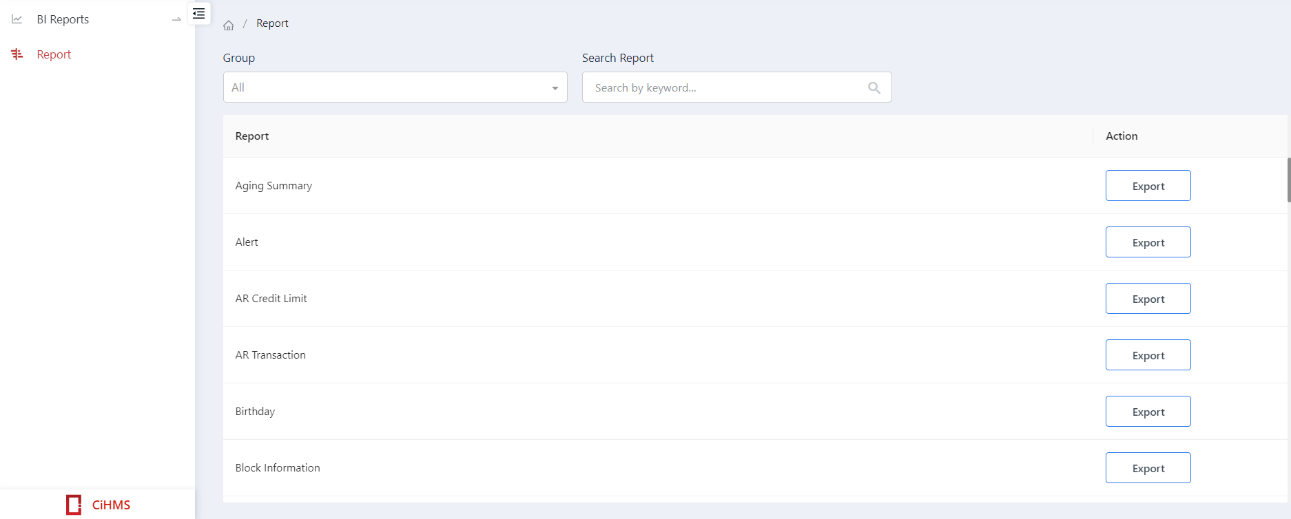Select the Report menu item
1291x519 pixels.
pyautogui.click(x=54, y=54)
